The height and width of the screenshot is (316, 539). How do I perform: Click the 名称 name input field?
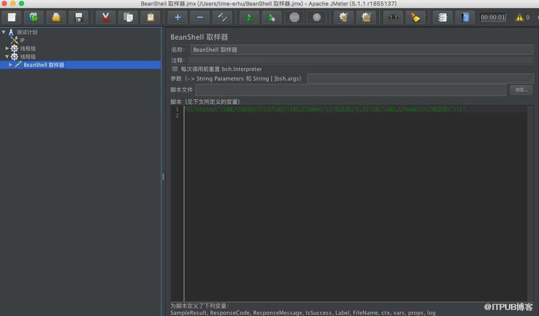362,50
